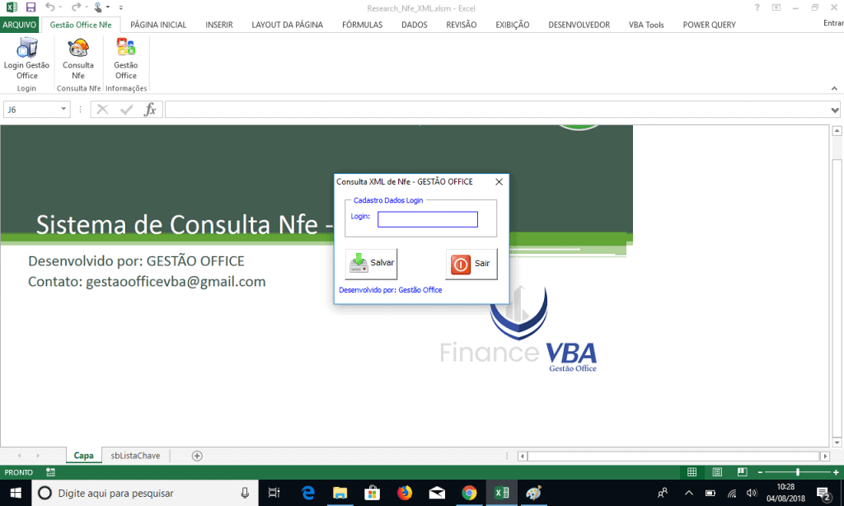
Task: Zoom out with minus button
Action: [760, 473]
